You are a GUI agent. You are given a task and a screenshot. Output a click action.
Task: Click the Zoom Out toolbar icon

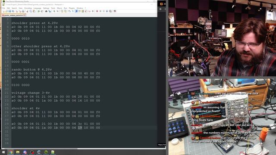57,11
